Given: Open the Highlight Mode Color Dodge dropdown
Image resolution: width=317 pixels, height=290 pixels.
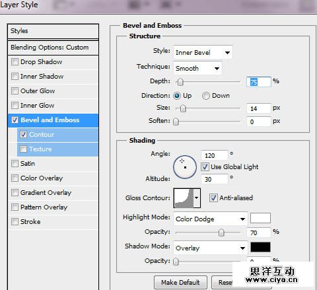Looking at the screenshot, I should [211, 219].
